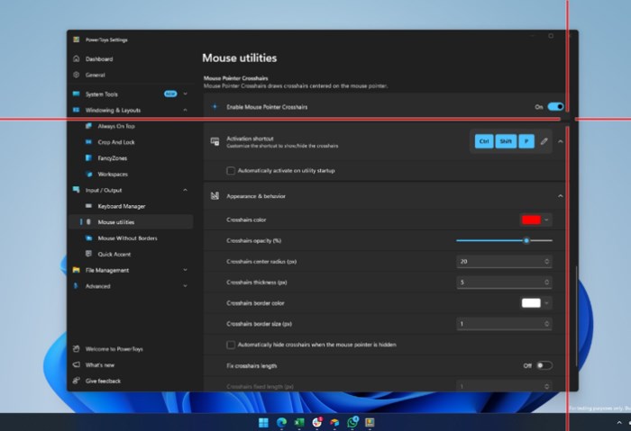
Task: Open Keyboard Manager settings
Action: click(x=122, y=206)
